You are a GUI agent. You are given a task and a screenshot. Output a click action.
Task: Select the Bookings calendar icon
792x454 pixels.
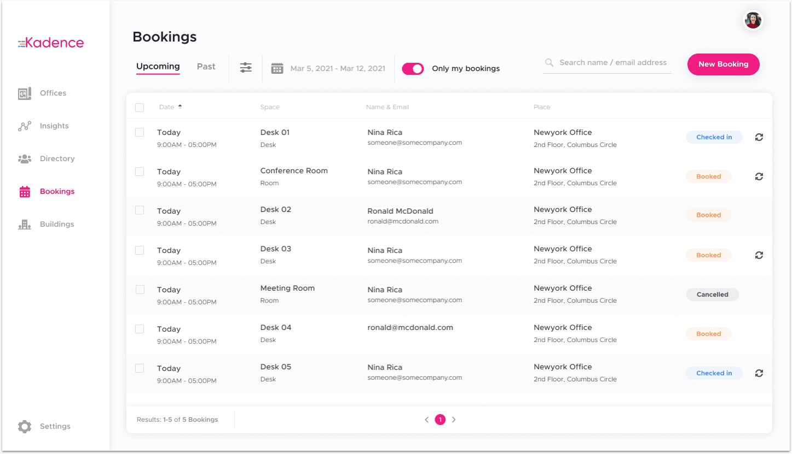[x=25, y=191]
